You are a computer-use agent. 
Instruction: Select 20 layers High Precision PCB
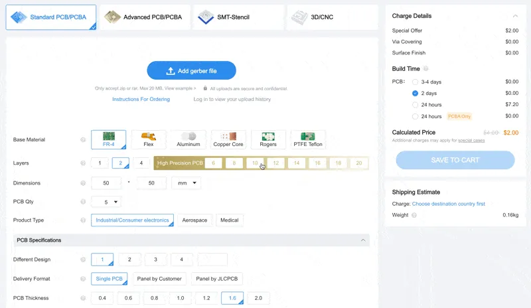[359, 163]
